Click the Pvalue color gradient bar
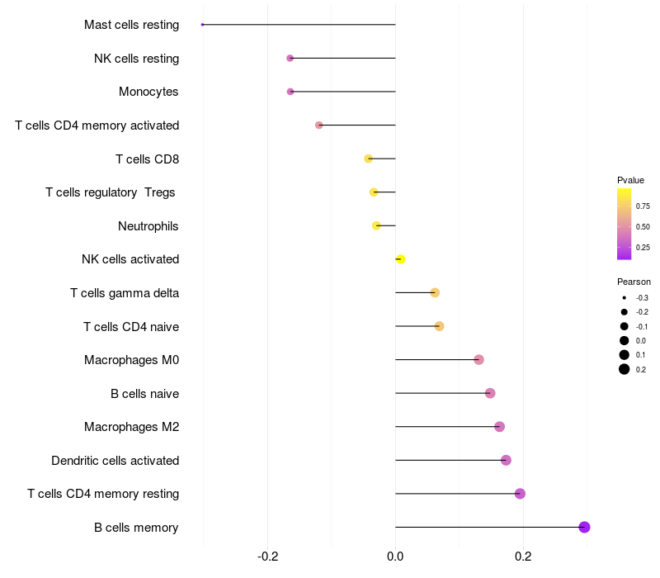This screenshot has height=578, width=660. click(624, 224)
